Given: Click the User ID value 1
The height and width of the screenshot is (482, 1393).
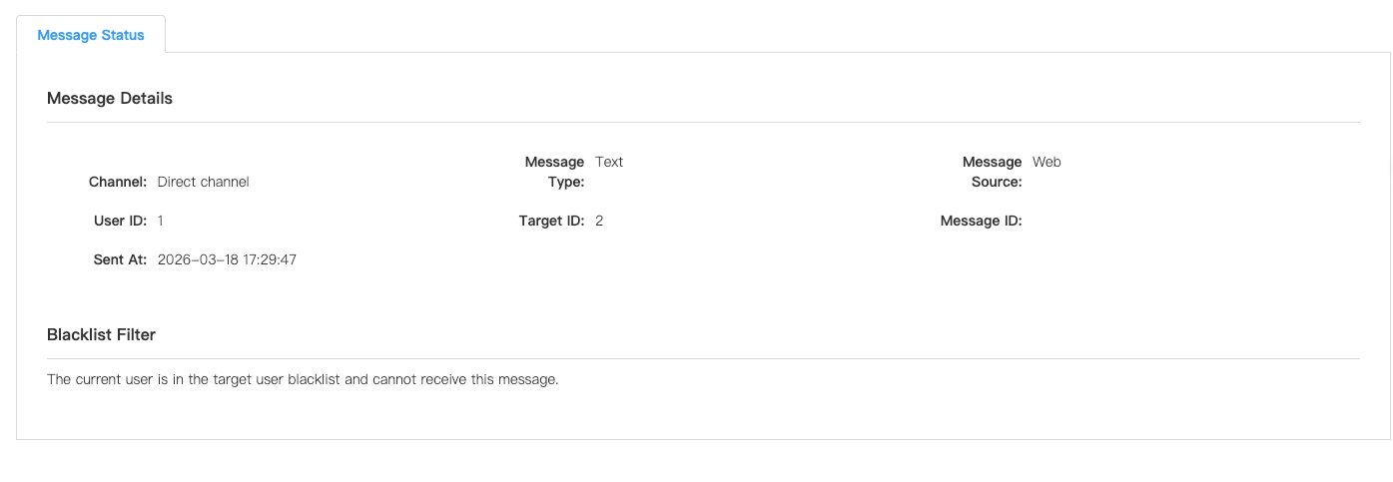Looking at the screenshot, I should (161, 221).
